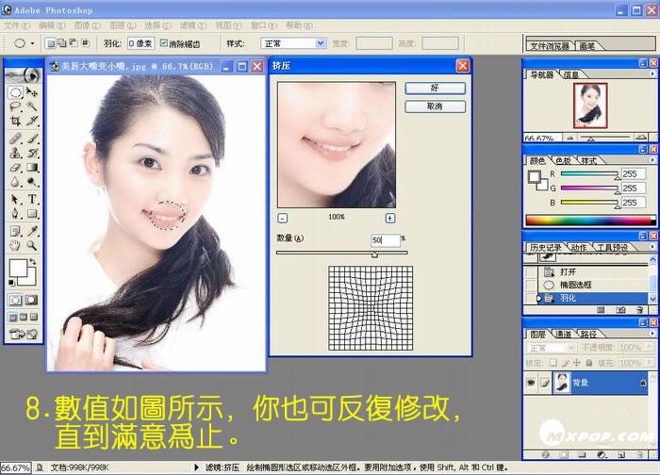Select the Move tool
The image size is (660, 475).
click(31, 92)
